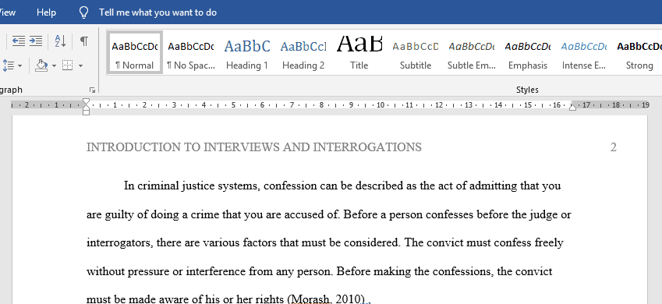Apply the Heading 1 style

247,53
